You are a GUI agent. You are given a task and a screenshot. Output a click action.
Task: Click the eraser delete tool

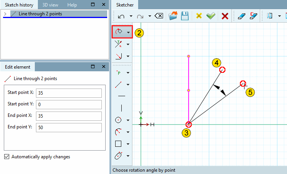click(241, 16)
